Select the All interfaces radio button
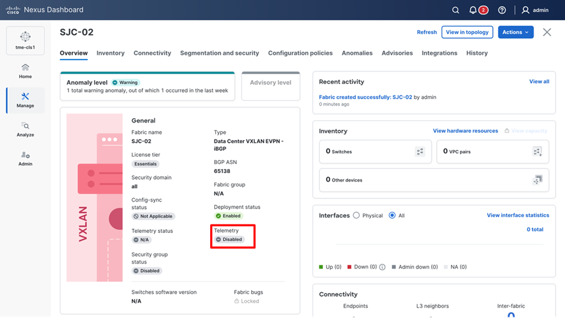The image size is (565, 318). pos(392,215)
